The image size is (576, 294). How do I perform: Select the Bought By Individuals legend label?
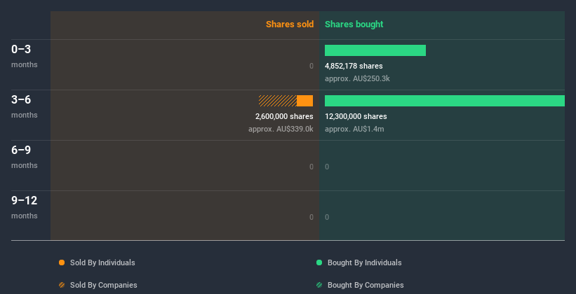pyautogui.click(x=364, y=262)
